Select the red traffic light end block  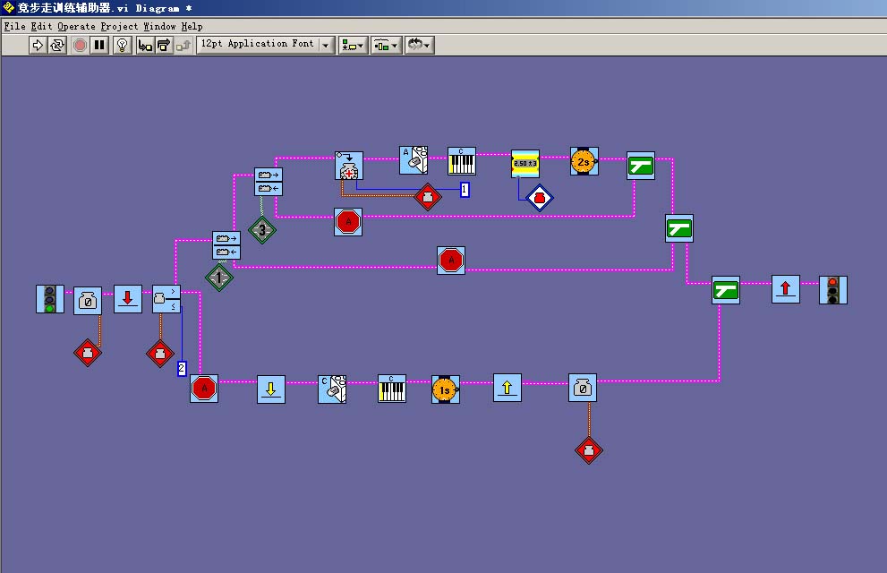833,289
